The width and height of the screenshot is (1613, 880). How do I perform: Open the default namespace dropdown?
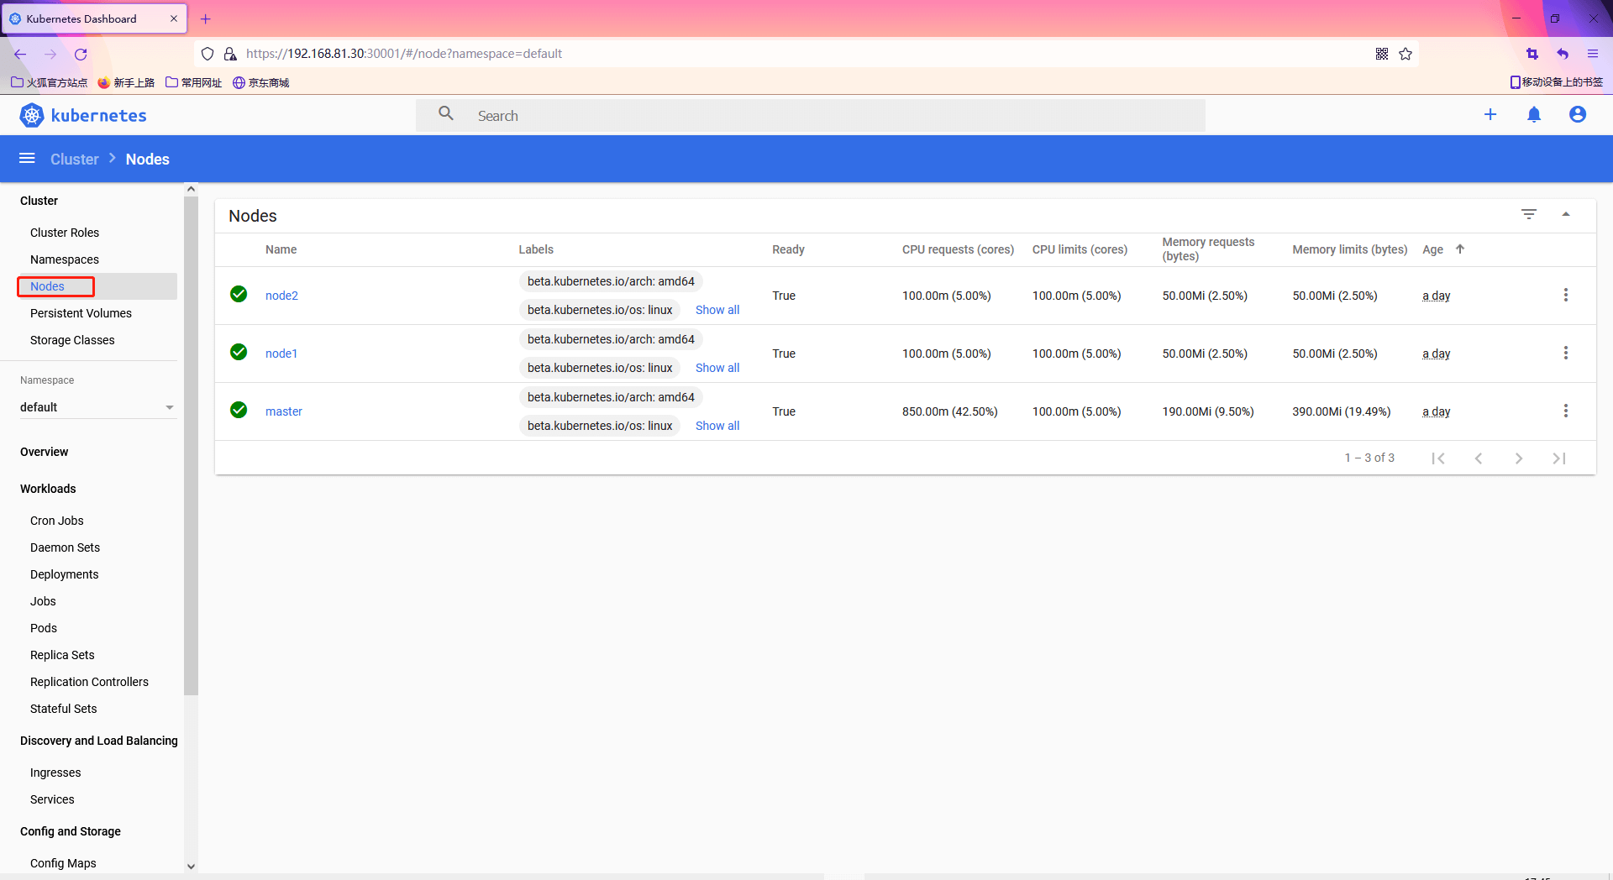coord(97,407)
